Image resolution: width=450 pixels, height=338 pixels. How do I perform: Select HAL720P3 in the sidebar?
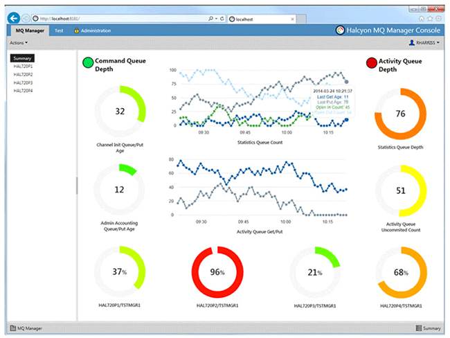[x=23, y=82]
